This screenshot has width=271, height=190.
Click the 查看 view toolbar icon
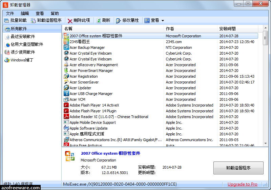147,20
